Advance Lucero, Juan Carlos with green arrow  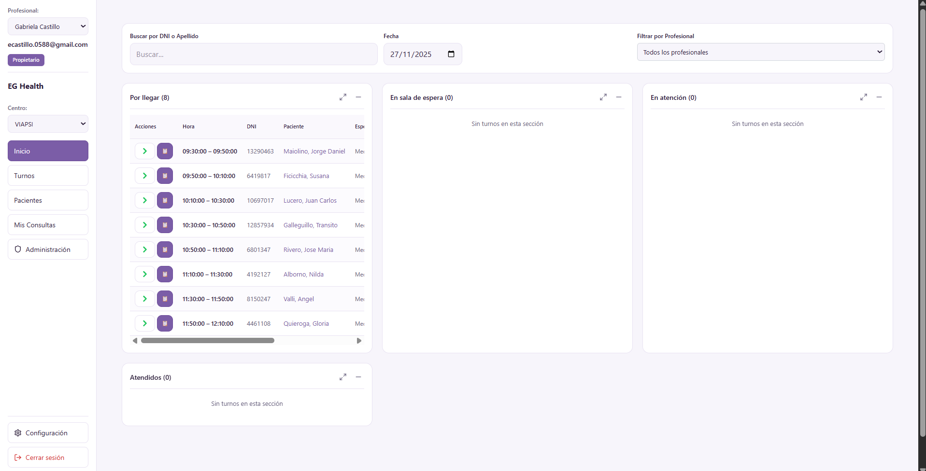144,200
